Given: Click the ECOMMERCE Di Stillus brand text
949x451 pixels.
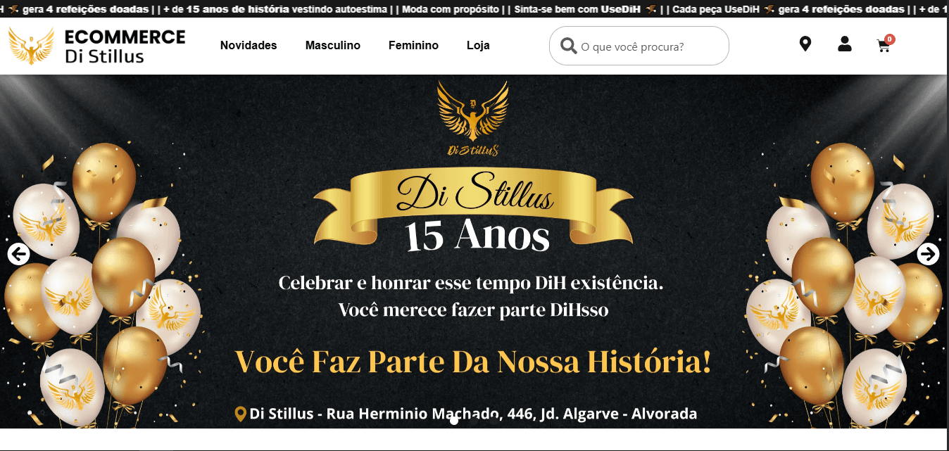Looking at the screenshot, I should [125, 46].
